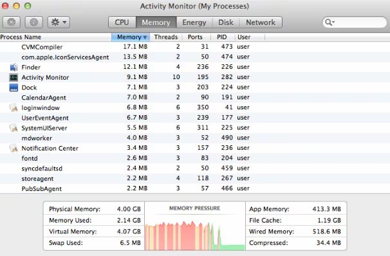
Task: Open the search magnifier options dropdown
Action: (330, 23)
